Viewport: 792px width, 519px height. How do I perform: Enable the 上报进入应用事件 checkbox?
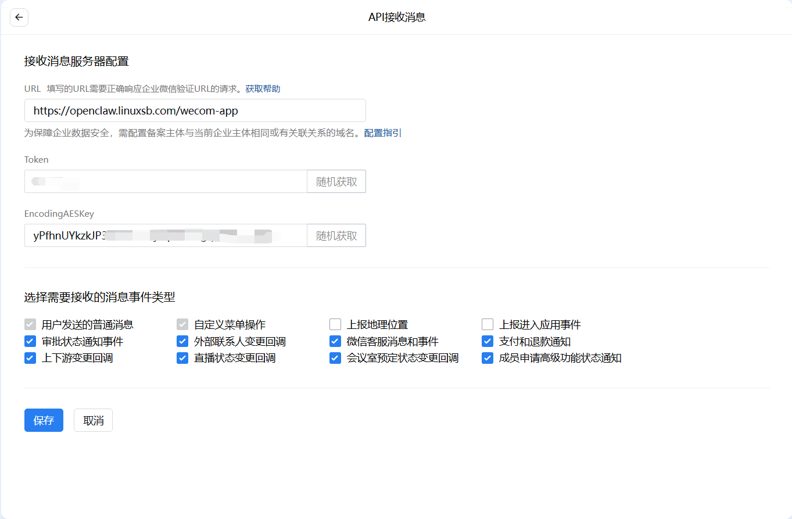488,324
